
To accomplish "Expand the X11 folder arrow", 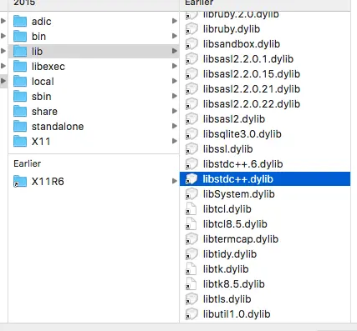I will 175,141.
